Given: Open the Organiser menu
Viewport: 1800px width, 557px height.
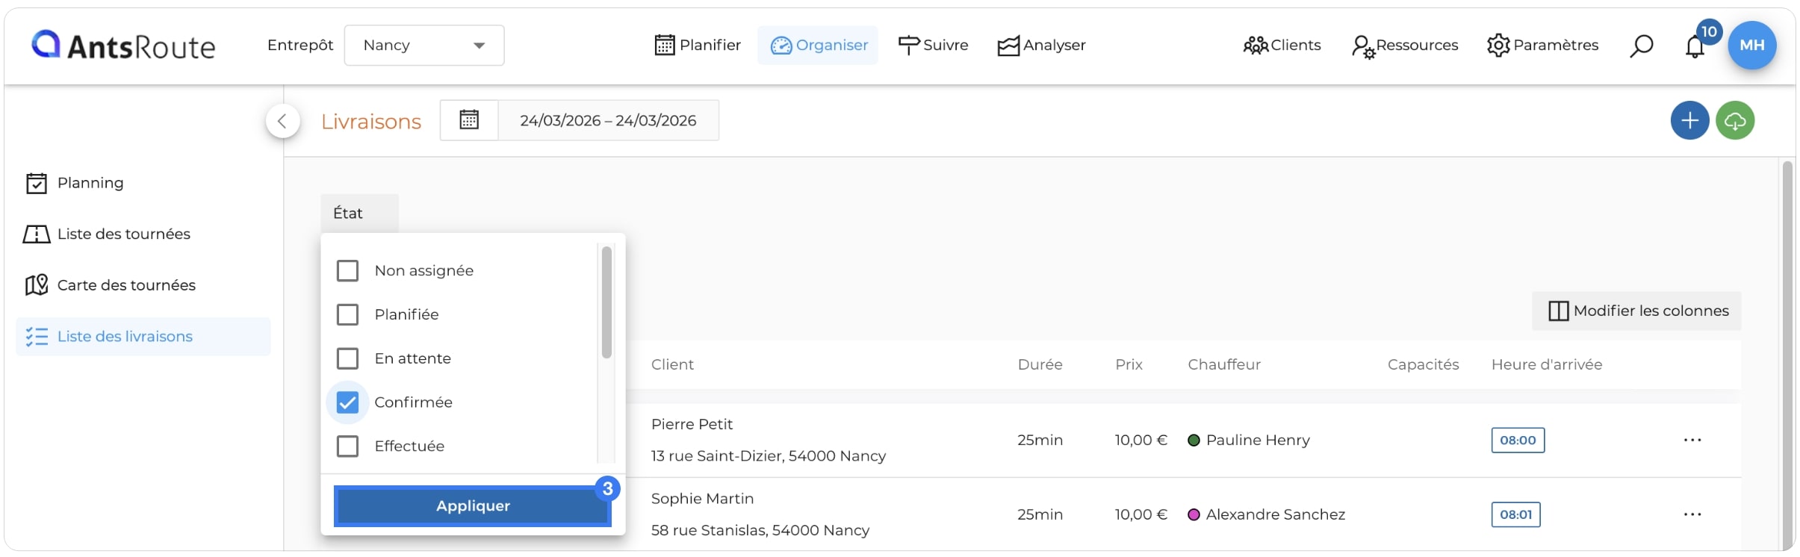Looking at the screenshot, I should (819, 46).
